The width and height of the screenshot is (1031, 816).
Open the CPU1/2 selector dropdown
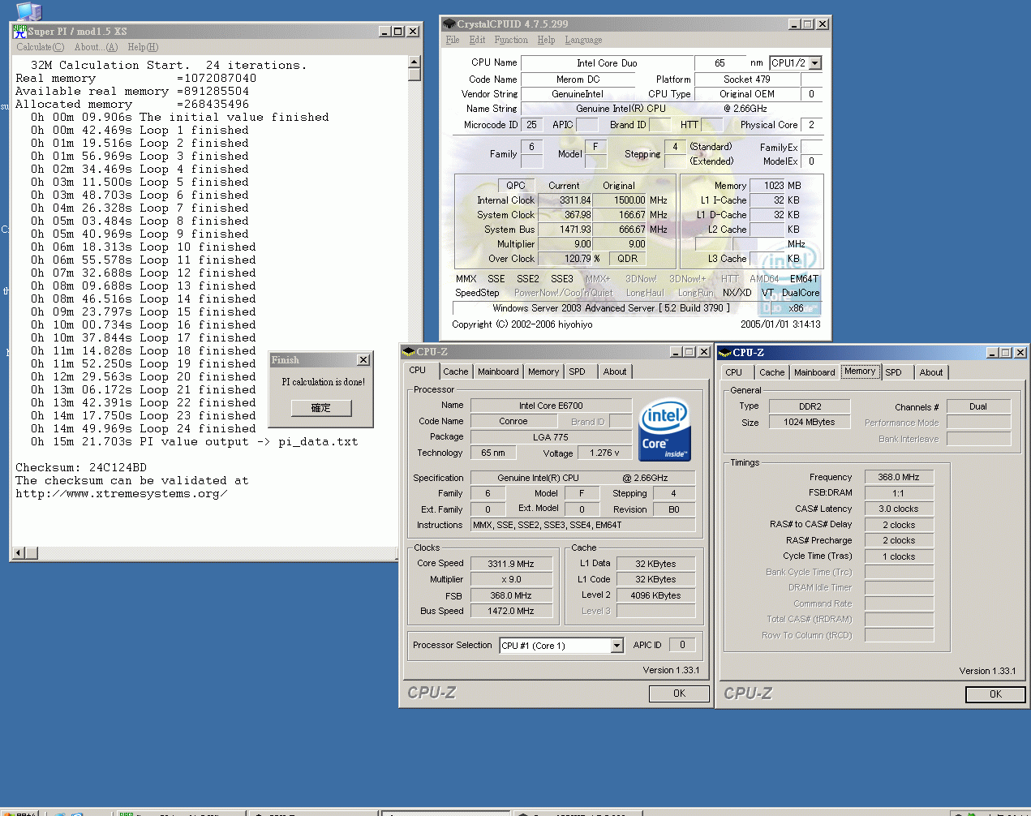814,63
